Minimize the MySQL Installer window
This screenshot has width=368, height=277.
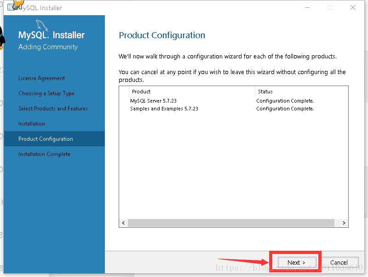click(x=307, y=7)
